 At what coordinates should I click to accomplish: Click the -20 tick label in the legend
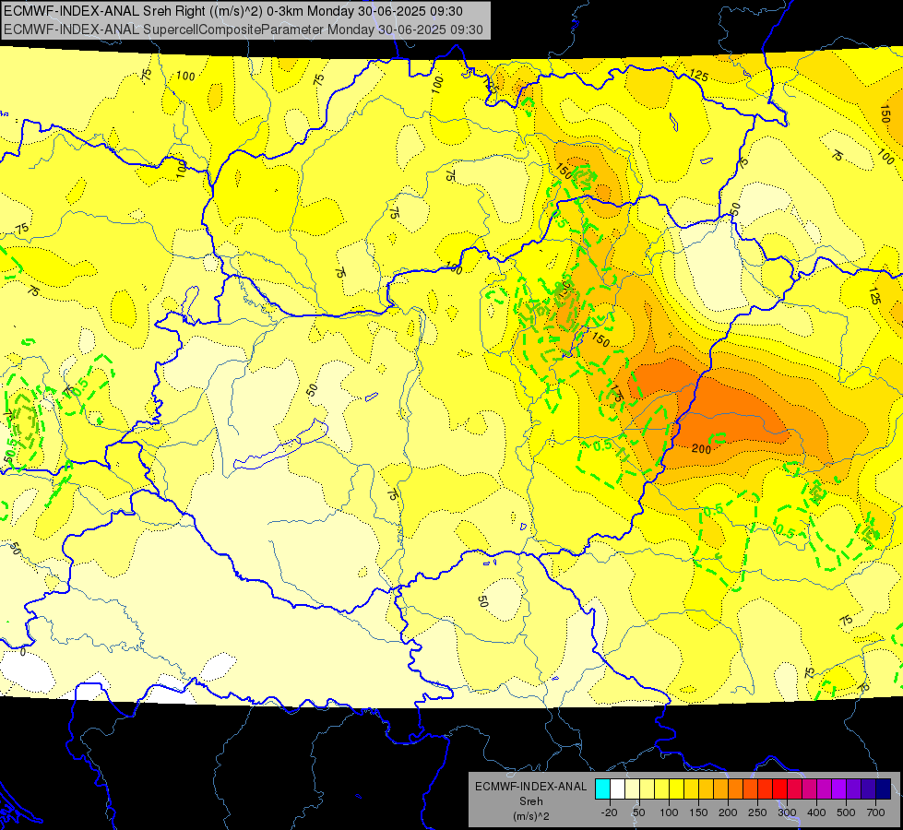(610, 812)
